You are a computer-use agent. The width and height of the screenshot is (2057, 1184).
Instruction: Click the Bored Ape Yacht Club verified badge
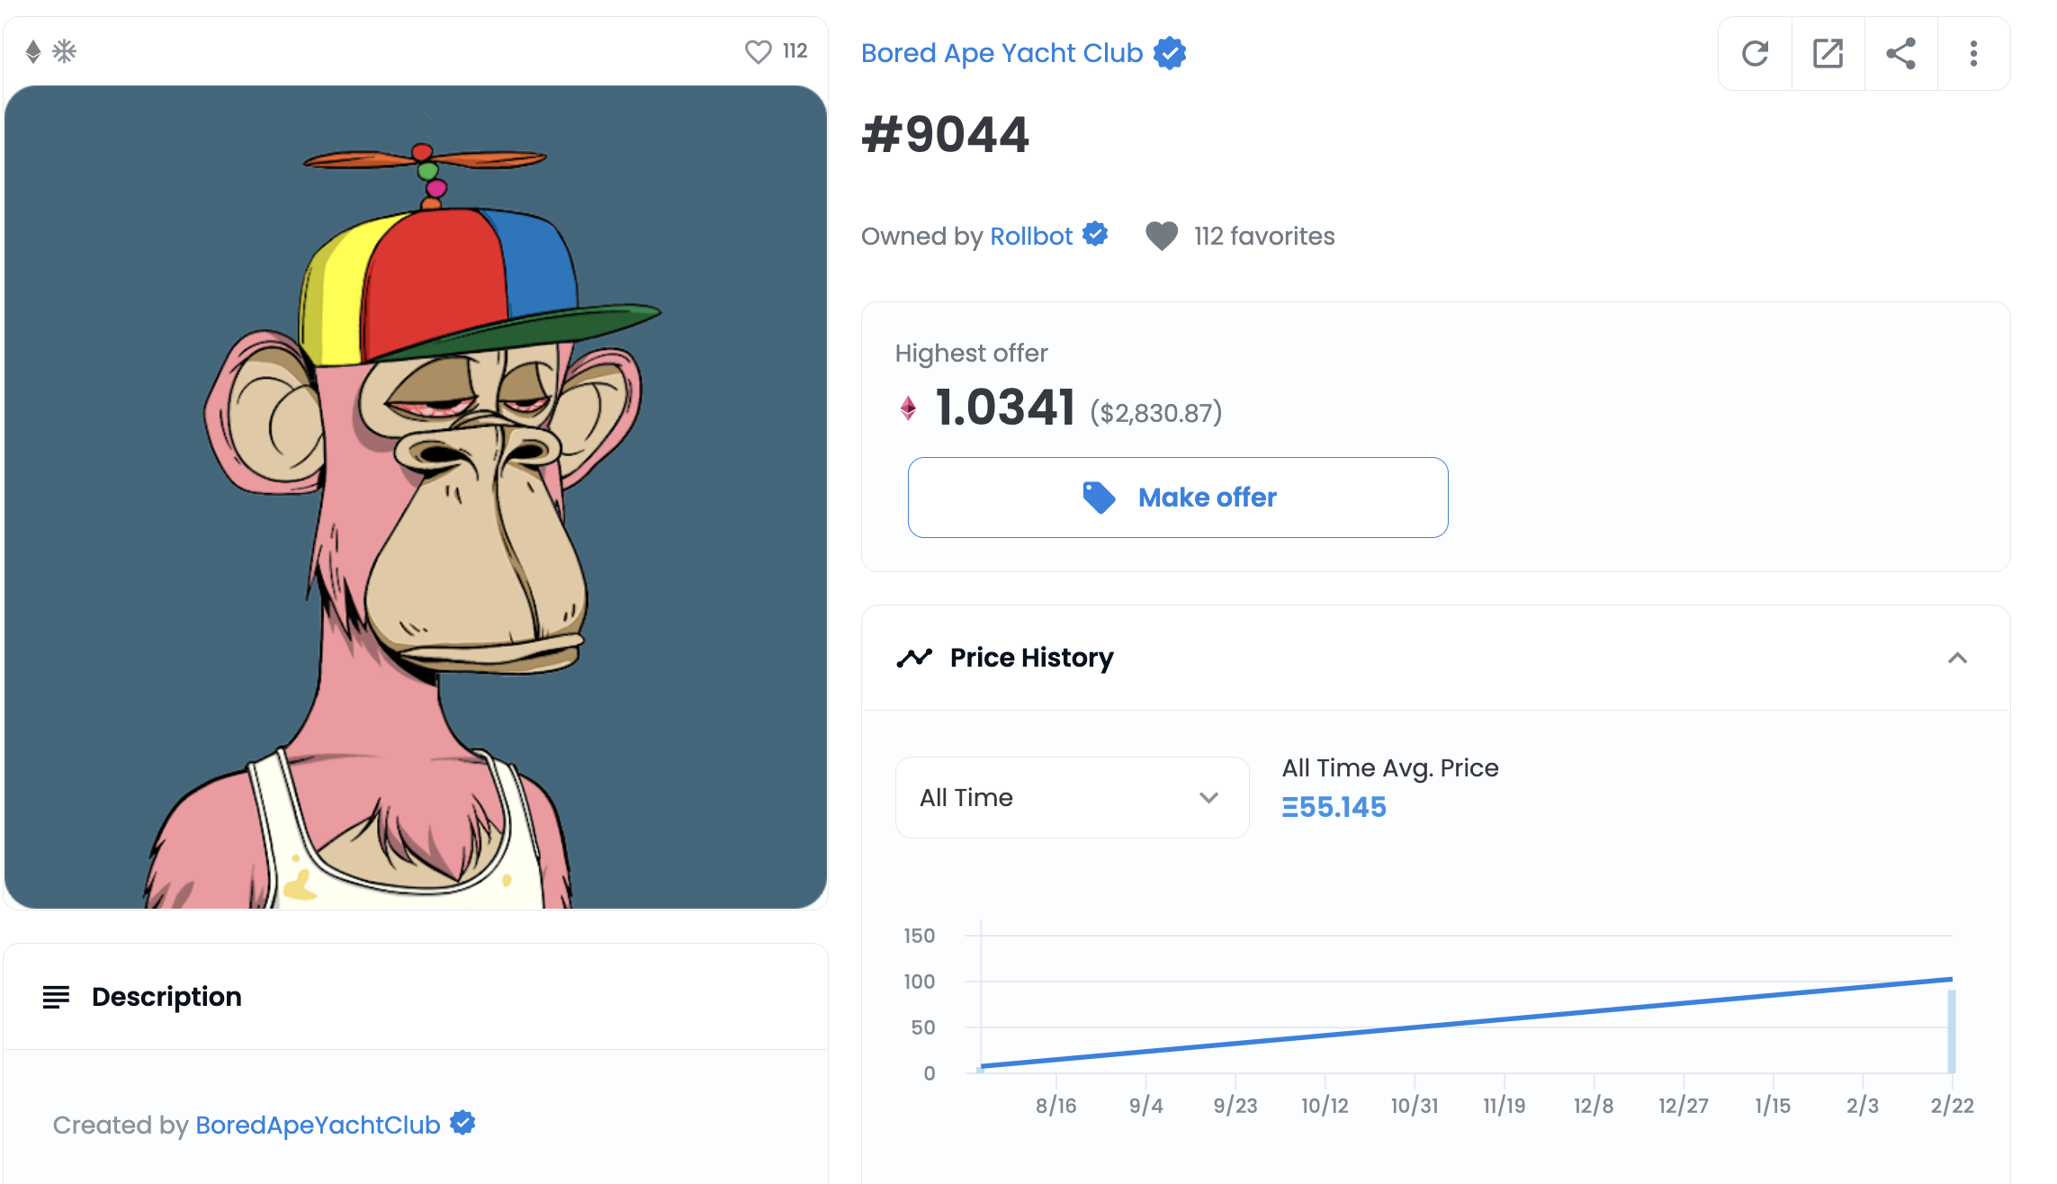click(1170, 53)
